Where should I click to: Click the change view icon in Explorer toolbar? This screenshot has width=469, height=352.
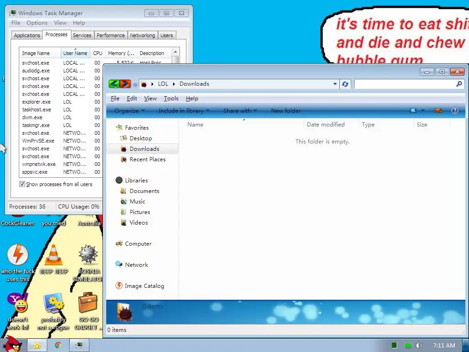[x=413, y=110]
